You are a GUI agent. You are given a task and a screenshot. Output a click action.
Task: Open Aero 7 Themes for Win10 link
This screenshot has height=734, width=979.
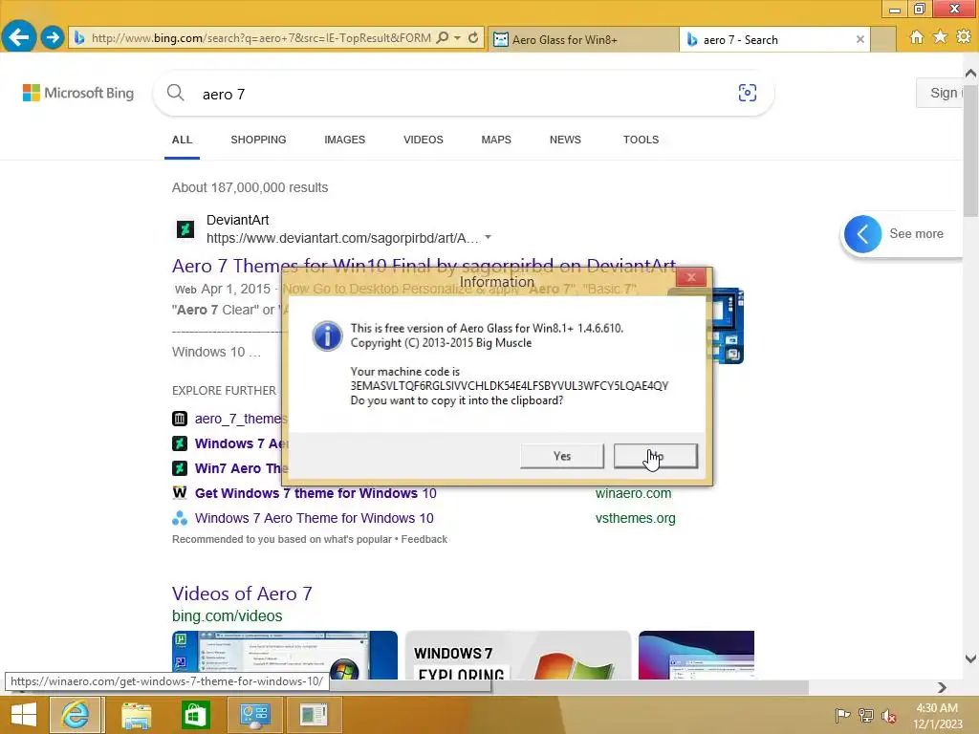click(424, 266)
